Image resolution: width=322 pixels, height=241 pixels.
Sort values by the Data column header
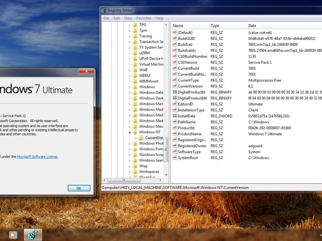click(284, 26)
